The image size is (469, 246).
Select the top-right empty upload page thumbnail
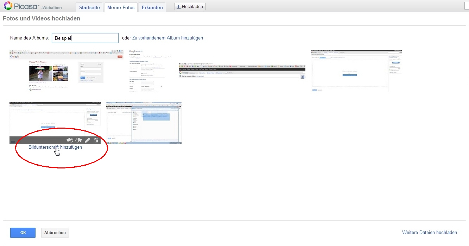click(x=356, y=70)
